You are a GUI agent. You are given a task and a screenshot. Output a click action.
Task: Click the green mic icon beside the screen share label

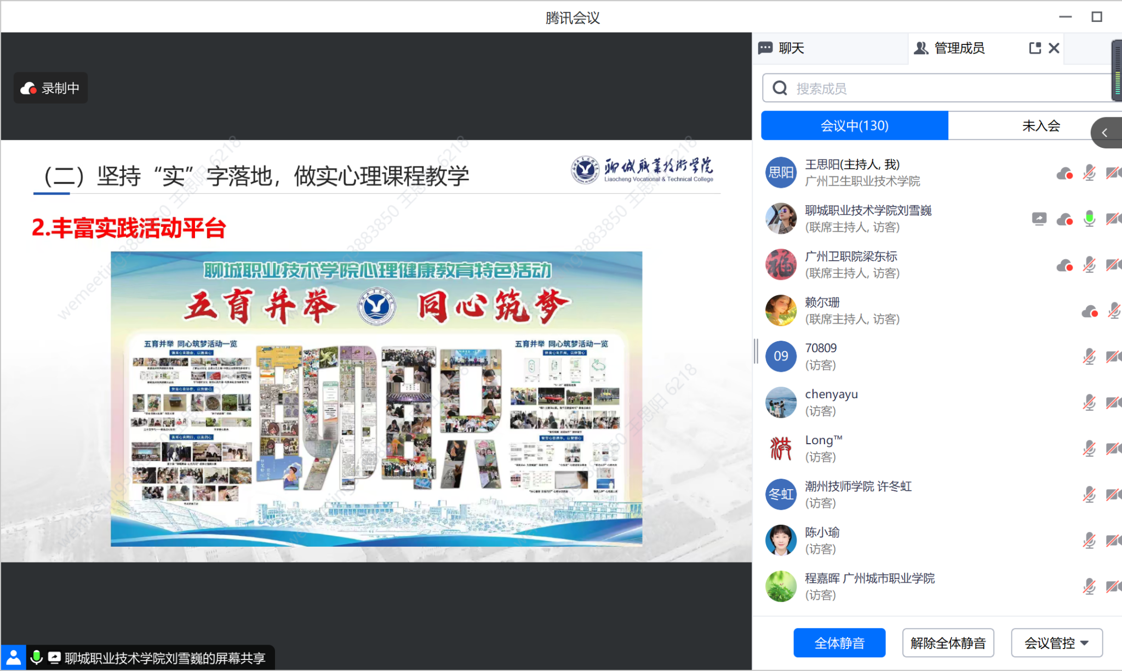coord(37,657)
